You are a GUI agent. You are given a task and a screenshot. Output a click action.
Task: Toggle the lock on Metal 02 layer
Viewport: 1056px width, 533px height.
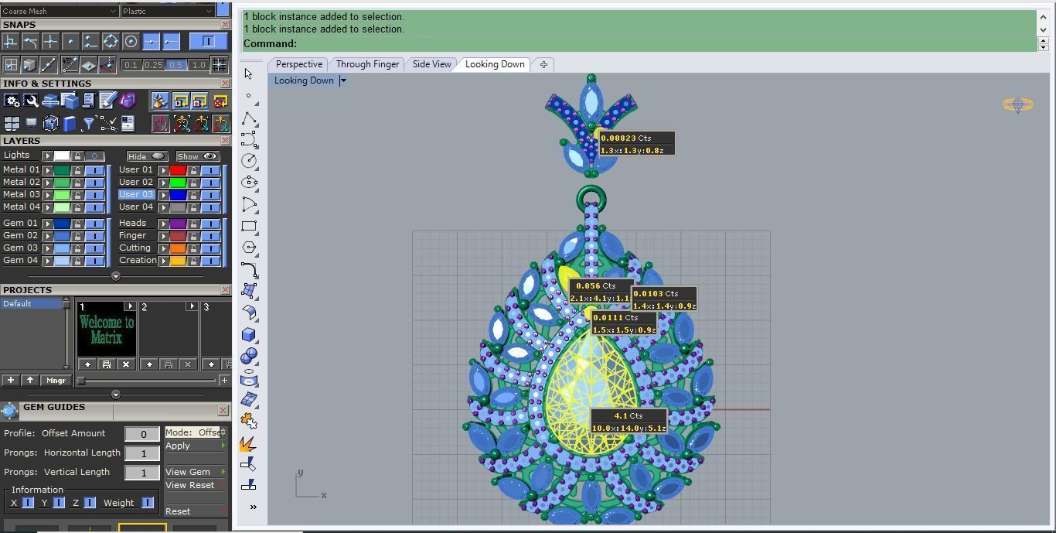(x=77, y=183)
